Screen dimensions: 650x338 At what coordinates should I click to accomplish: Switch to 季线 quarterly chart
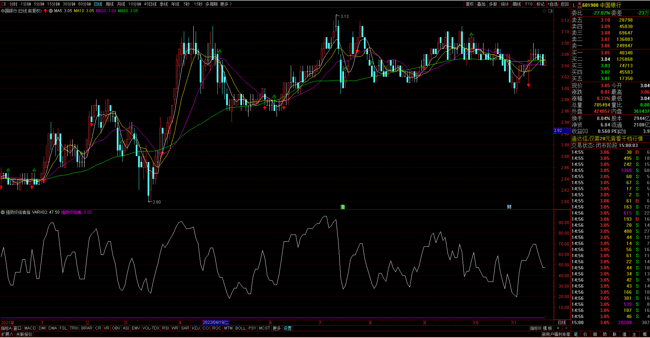pos(164,4)
